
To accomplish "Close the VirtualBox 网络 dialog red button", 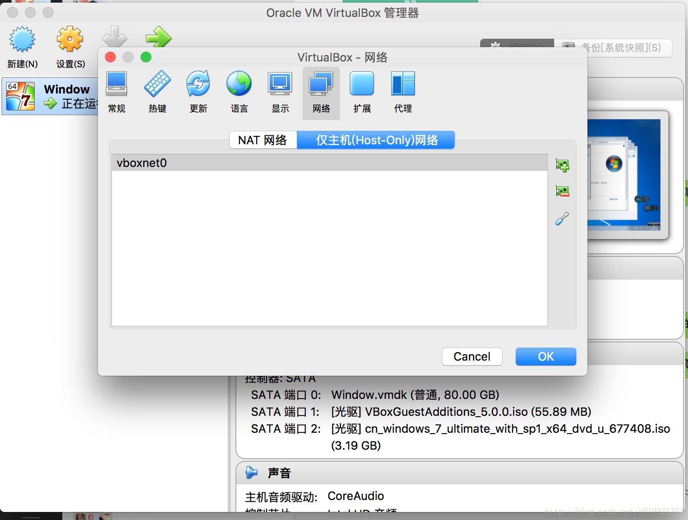I will coord(110,57).
